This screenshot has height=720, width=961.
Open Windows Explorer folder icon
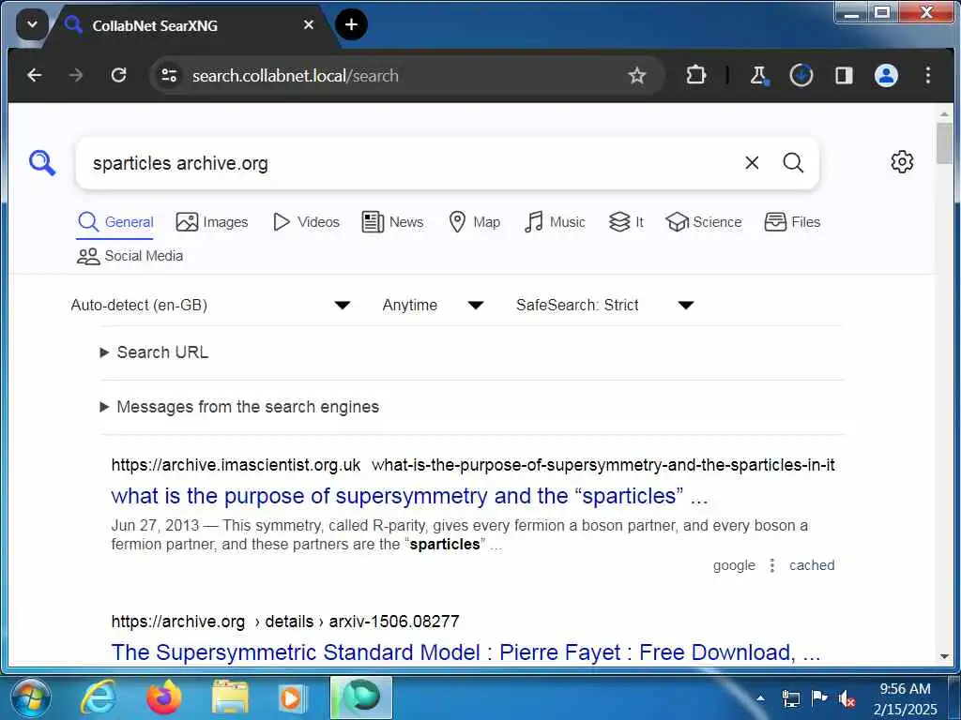[x=230, y=697]
